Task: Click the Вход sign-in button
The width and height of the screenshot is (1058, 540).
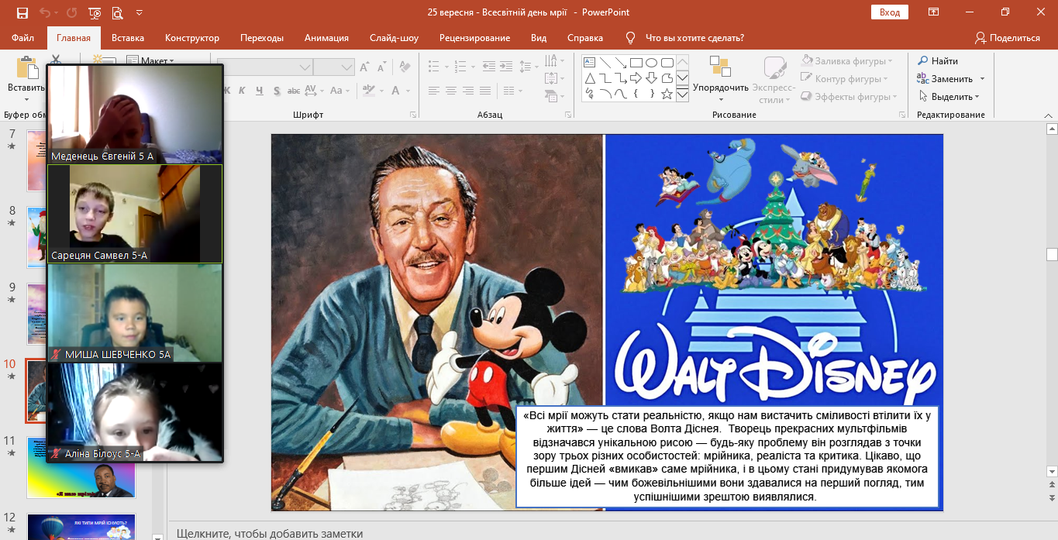Action: pyautogui.click(x=890, y=12)
